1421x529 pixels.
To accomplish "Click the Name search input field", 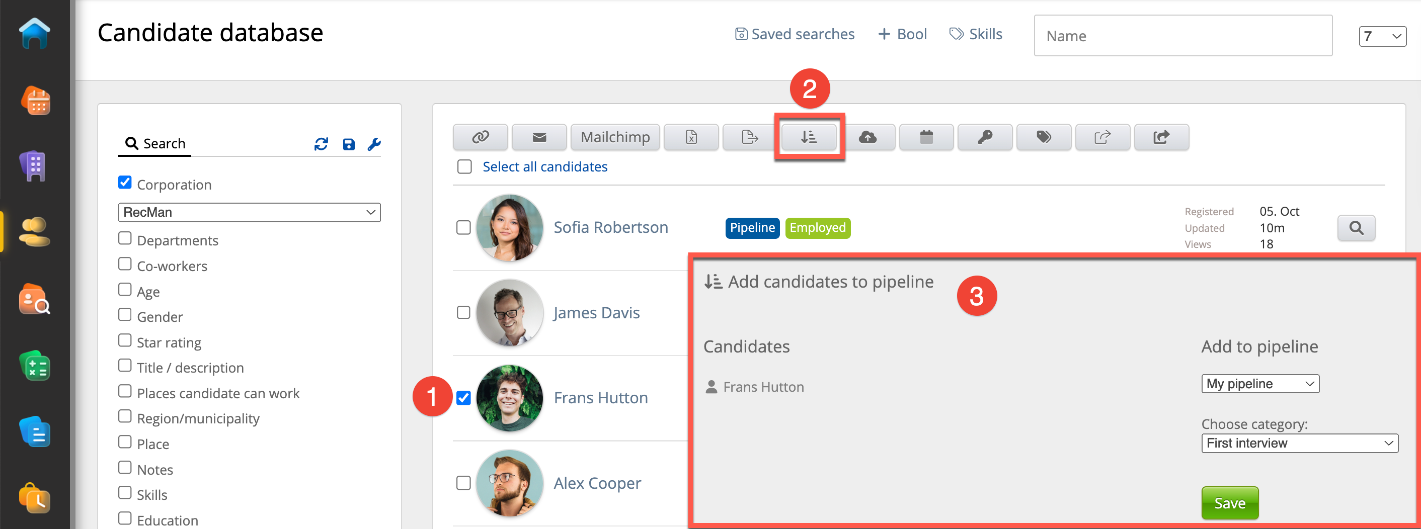I will click(1182, 36).
